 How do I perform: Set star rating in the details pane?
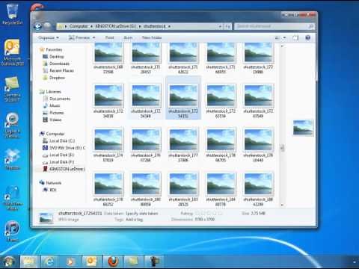(209, 214)
